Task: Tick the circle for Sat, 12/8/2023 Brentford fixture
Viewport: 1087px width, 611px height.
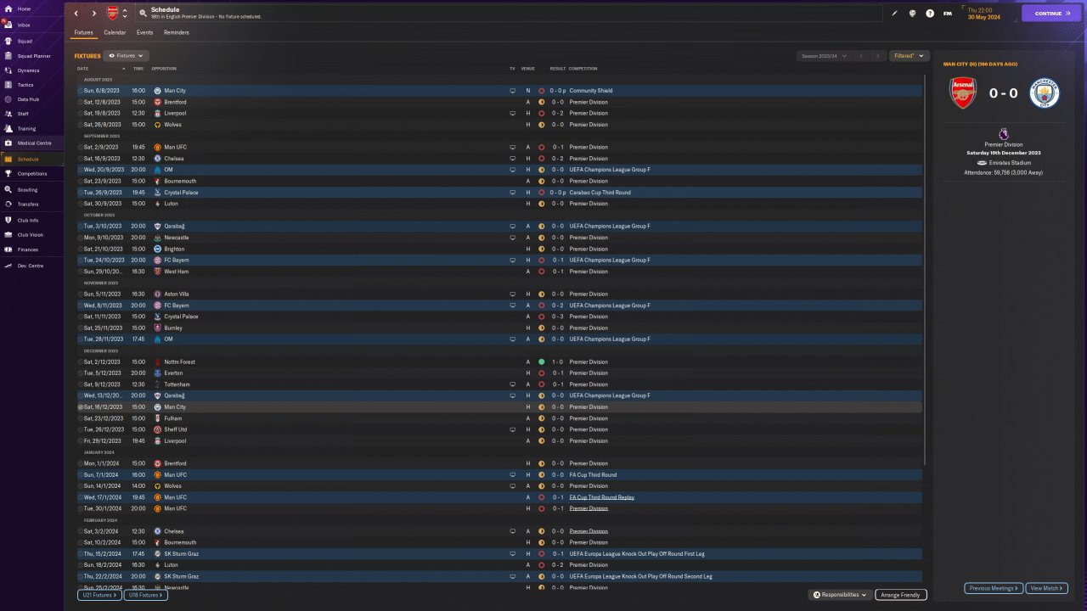Action: click(81, 102)
